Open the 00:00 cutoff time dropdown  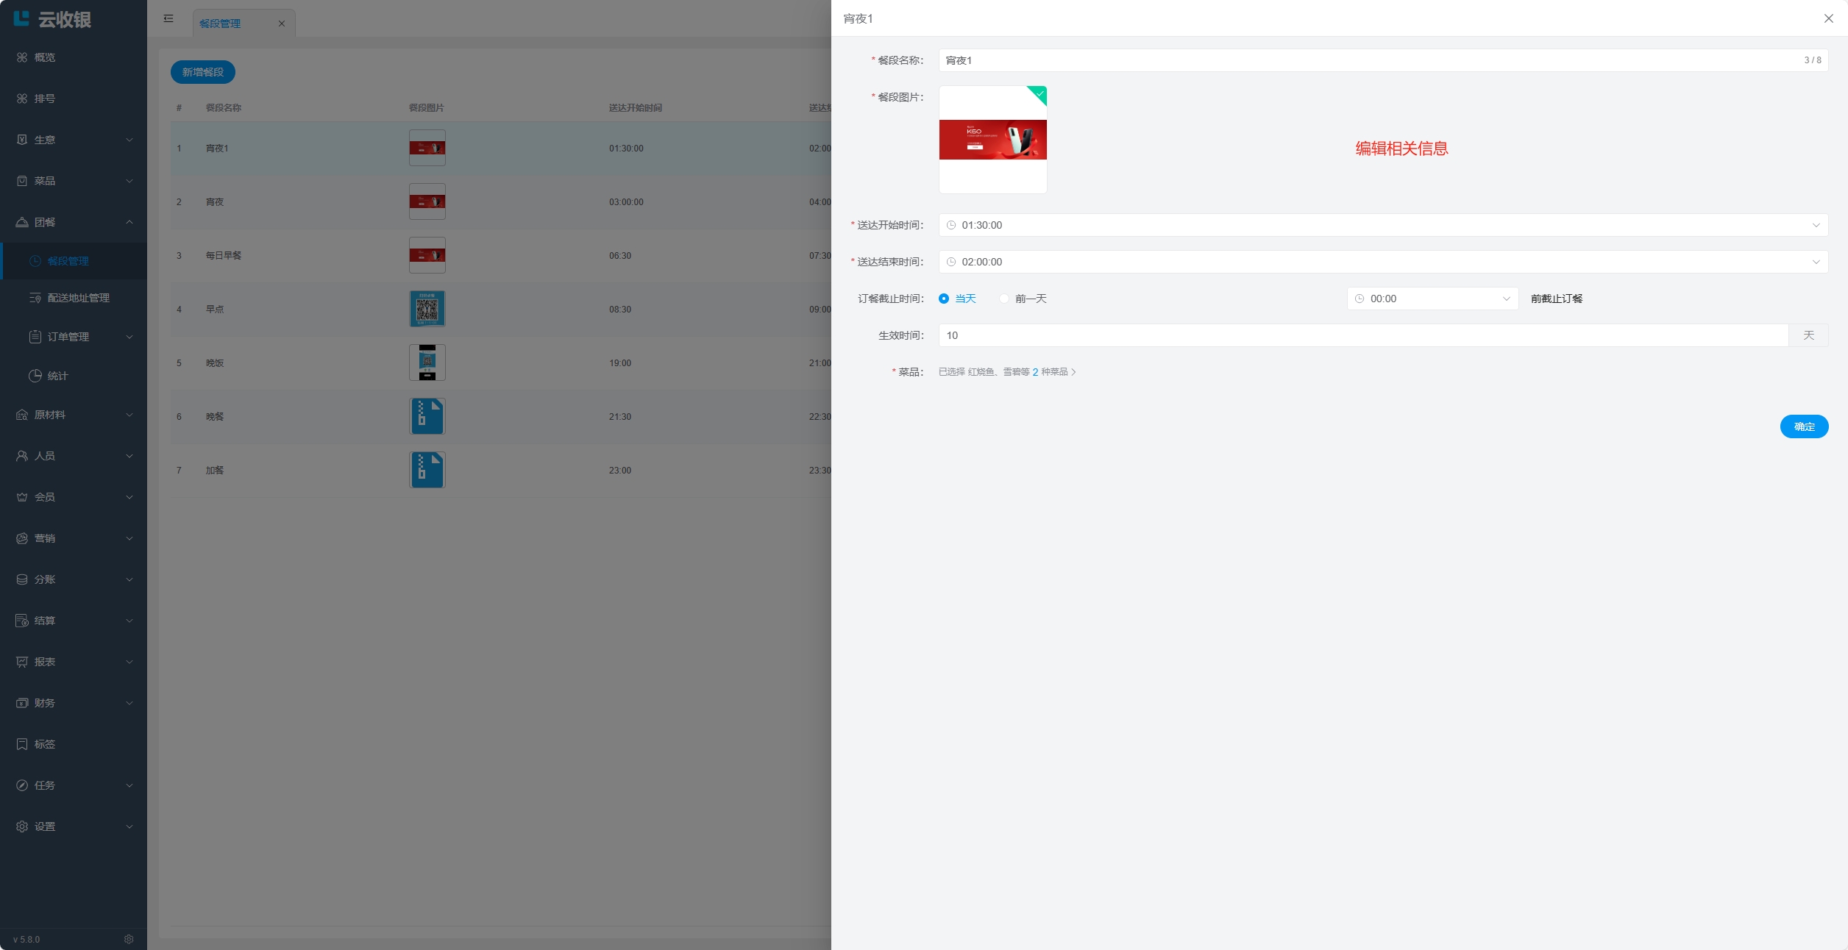point(1432,299)
